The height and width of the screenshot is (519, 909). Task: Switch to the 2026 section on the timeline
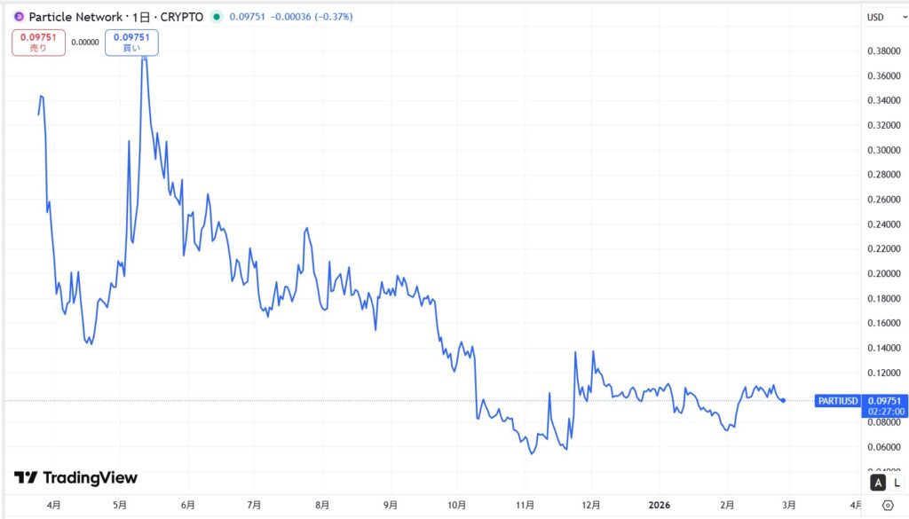point(660,503)
